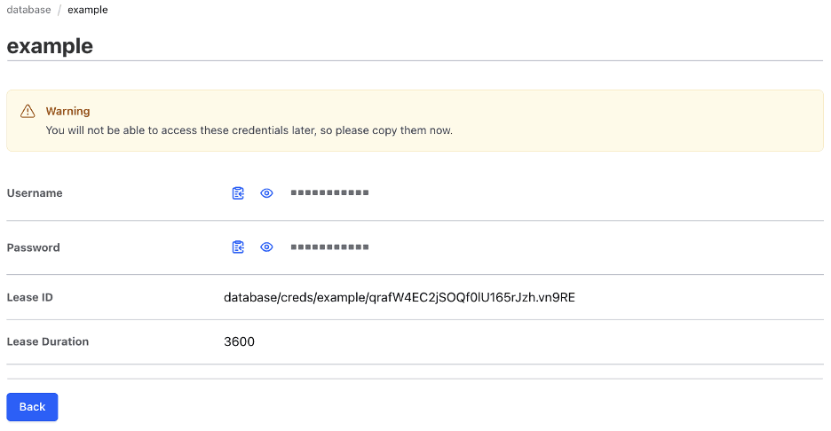831x431 pixels.
Task: Click the example page heading
Action: point(50,45)
